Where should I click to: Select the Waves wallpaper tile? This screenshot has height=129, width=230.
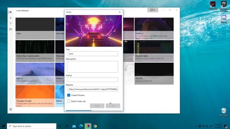click(60, 96)
